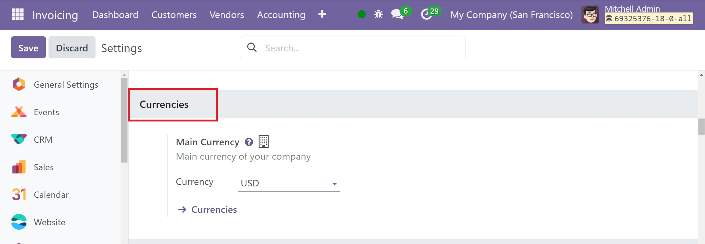The width and height of the screenshot is (705, 244).
Task: Open the Accounting menu
Action: pos(281,15)
